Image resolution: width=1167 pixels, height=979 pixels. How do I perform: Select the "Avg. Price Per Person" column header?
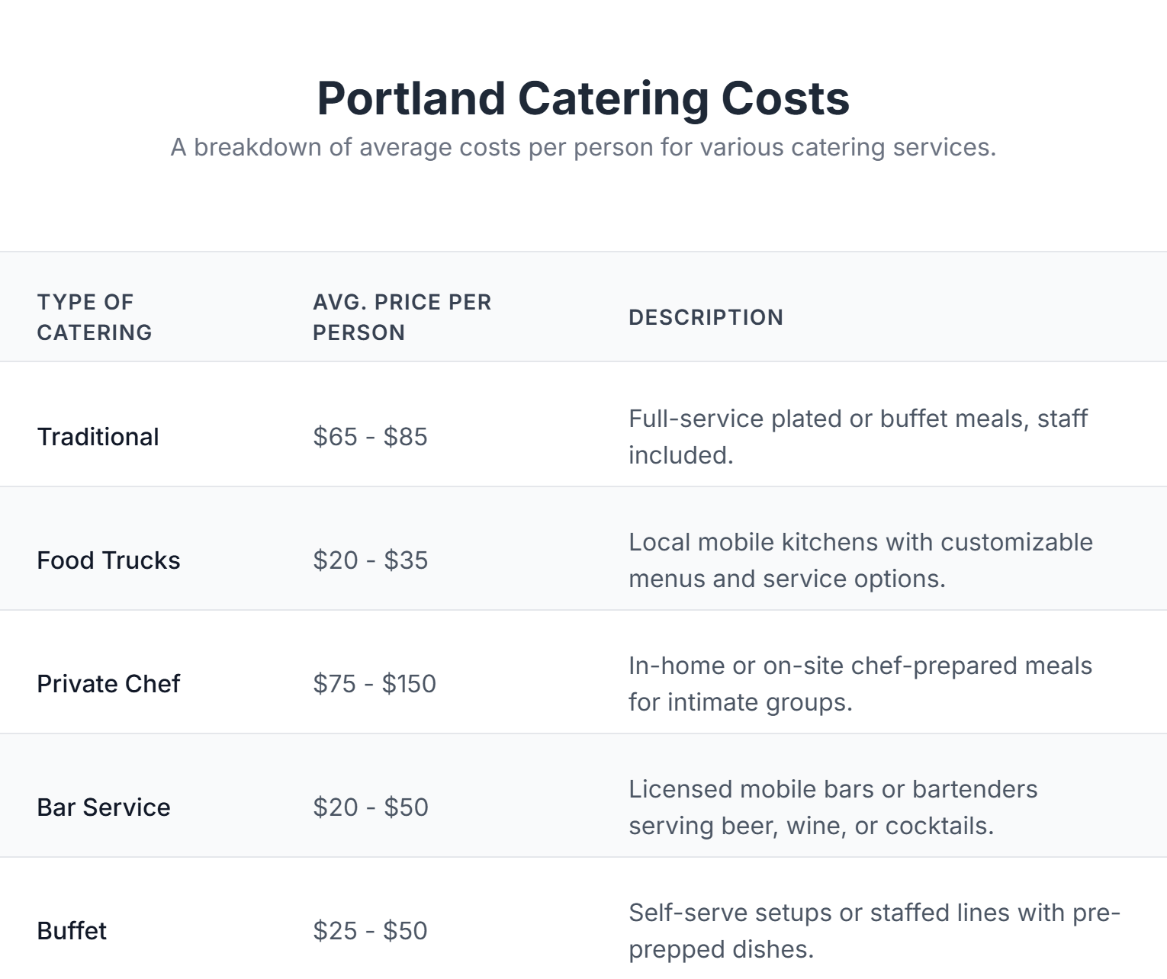click(402, 317)
